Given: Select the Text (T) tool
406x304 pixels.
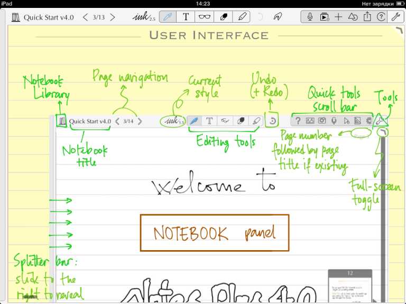Looking at the screenshot, I should [186, 17].
